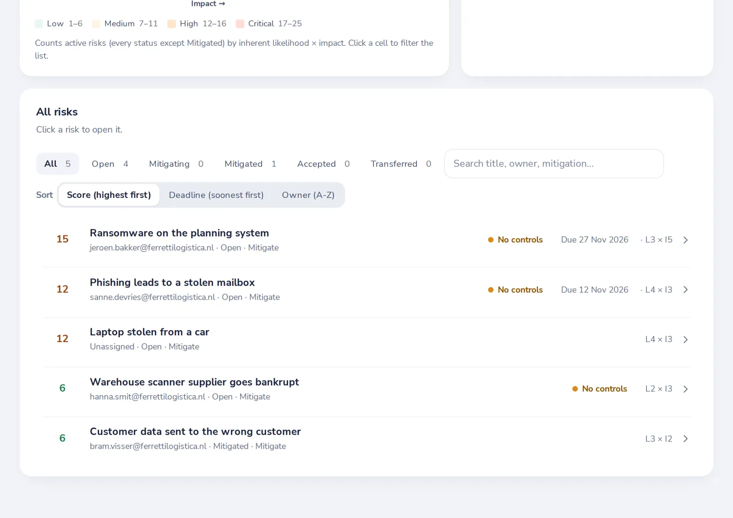Filter list by Accepted status

point(323,164)
